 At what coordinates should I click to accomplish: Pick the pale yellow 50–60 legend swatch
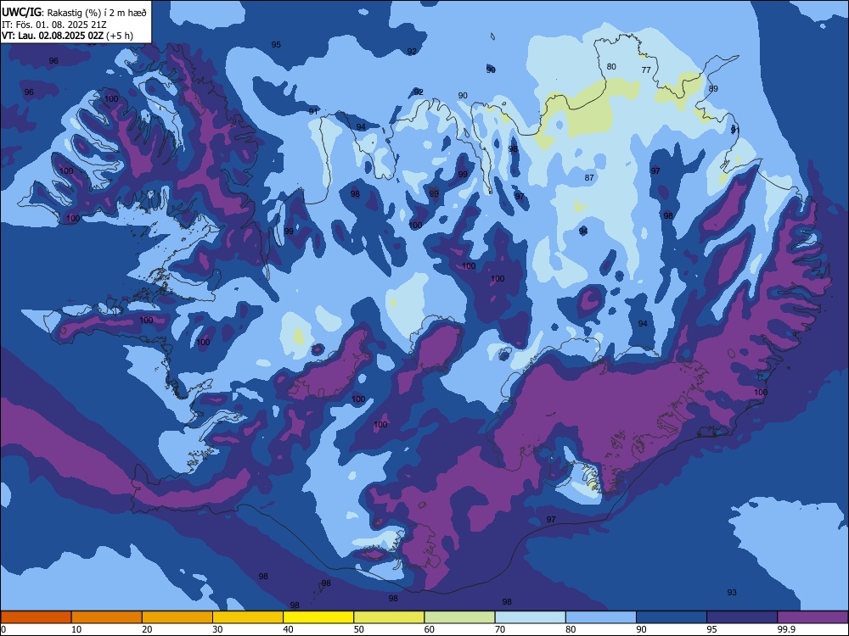pyautogui.click(x=389, y=617)
